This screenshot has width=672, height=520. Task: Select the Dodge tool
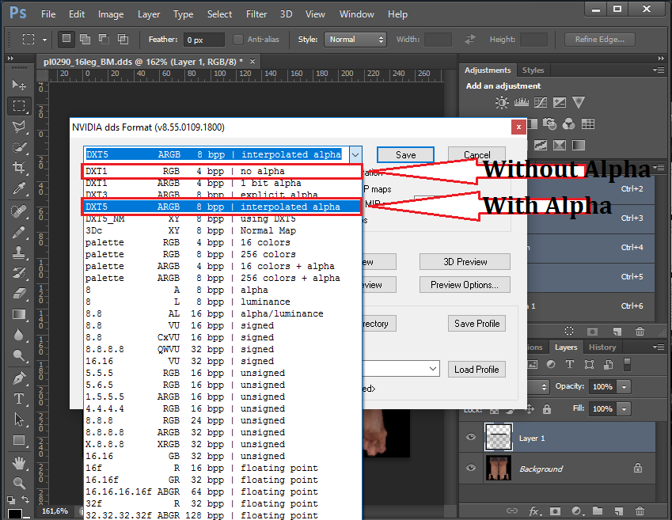point(19,355)
